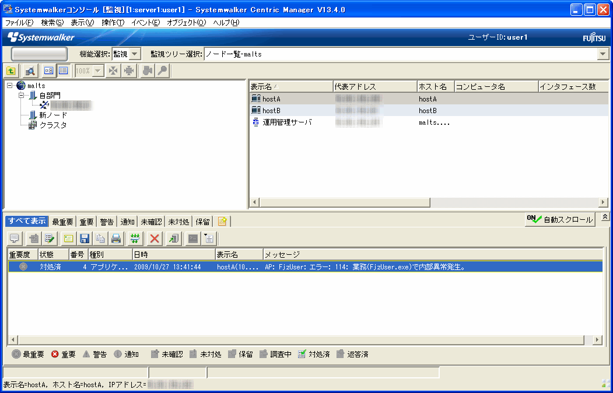Viewport: 613px width, 393px height.
Task: Switch to the 未対処 tab
Action: [x=178, y=222]
